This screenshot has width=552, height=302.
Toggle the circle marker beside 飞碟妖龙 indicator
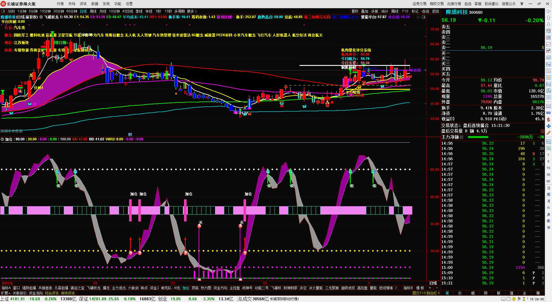tap(41, 17)
